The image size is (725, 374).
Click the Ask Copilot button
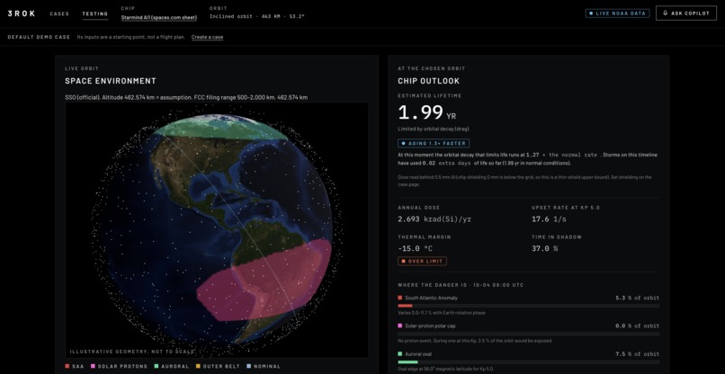686,13
